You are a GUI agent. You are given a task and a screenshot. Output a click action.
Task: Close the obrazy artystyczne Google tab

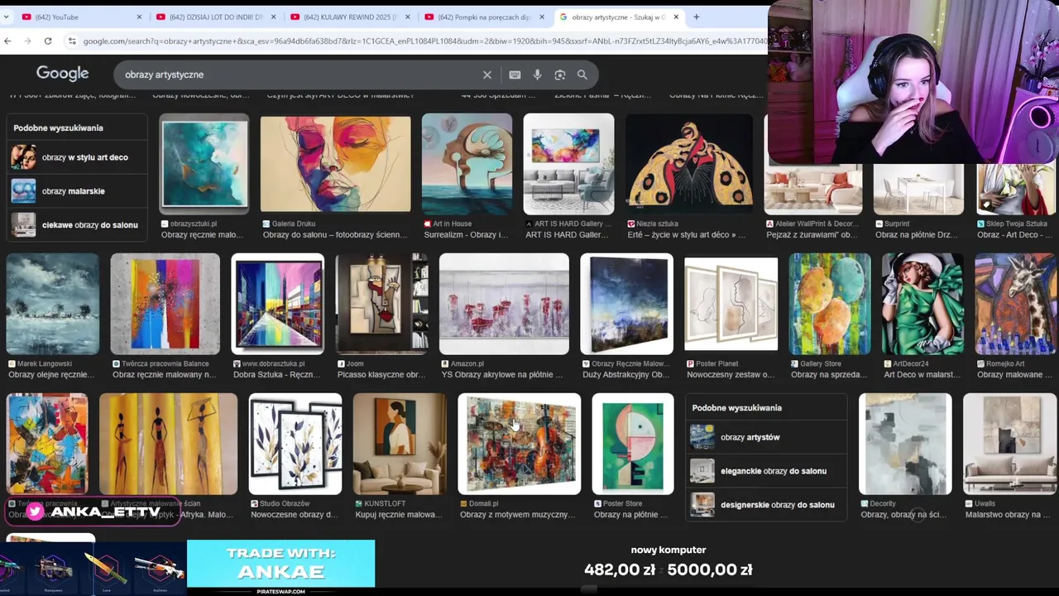point(676,17)
